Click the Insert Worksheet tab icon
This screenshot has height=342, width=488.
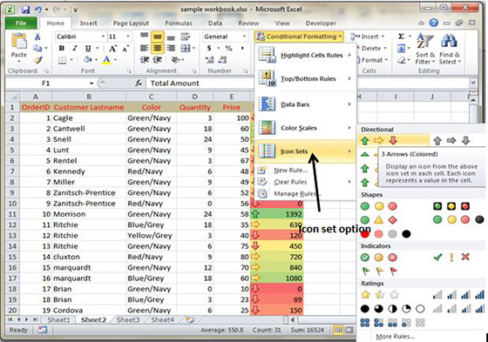click(x=190, y=319)
